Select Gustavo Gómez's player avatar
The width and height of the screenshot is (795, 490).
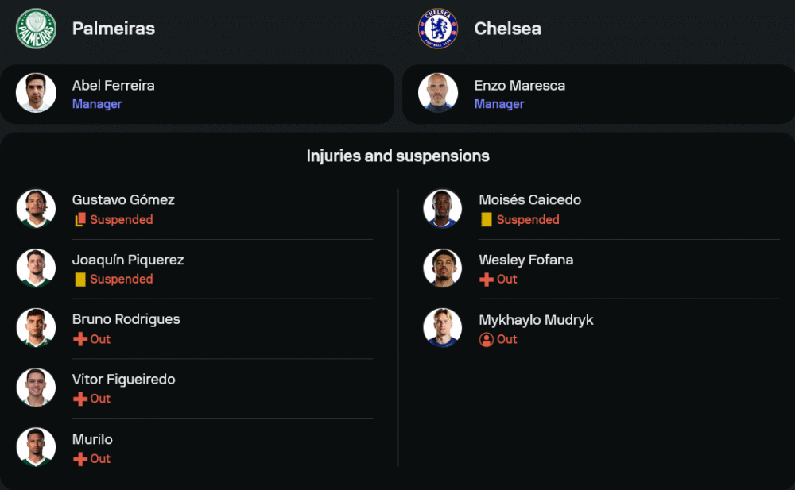(36, 209)
